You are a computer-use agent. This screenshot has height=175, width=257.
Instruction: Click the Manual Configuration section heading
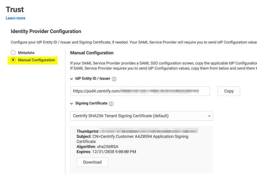(x=92, y=53)
